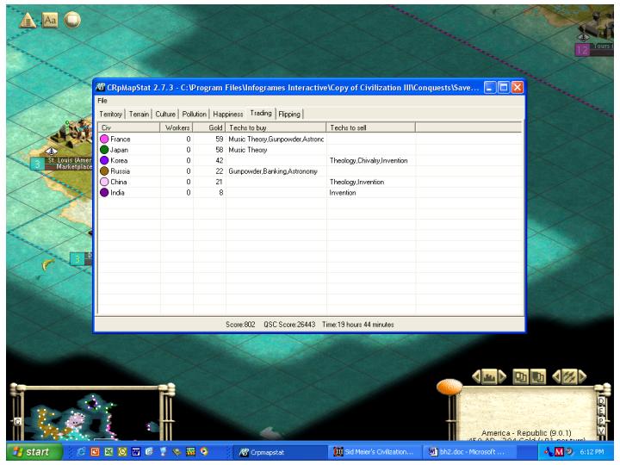Click the orange end-turn orb
620x465 pixels.
coord(449,387)
